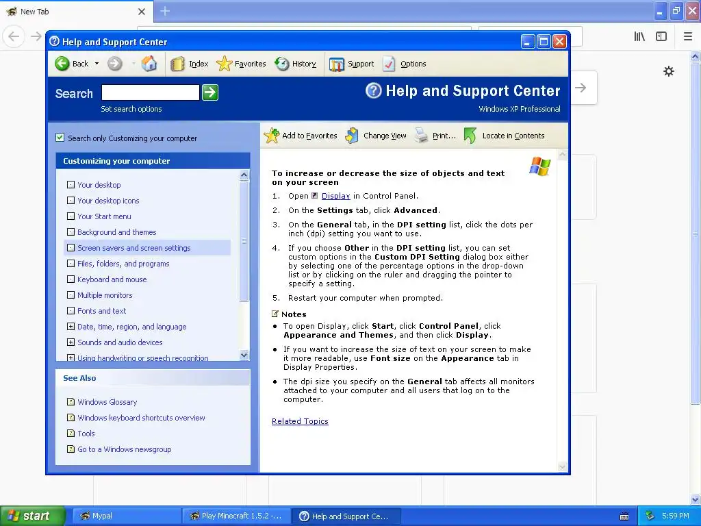Select Your desktop topic
Screen dimensions: 701x526
click(99, 185)
